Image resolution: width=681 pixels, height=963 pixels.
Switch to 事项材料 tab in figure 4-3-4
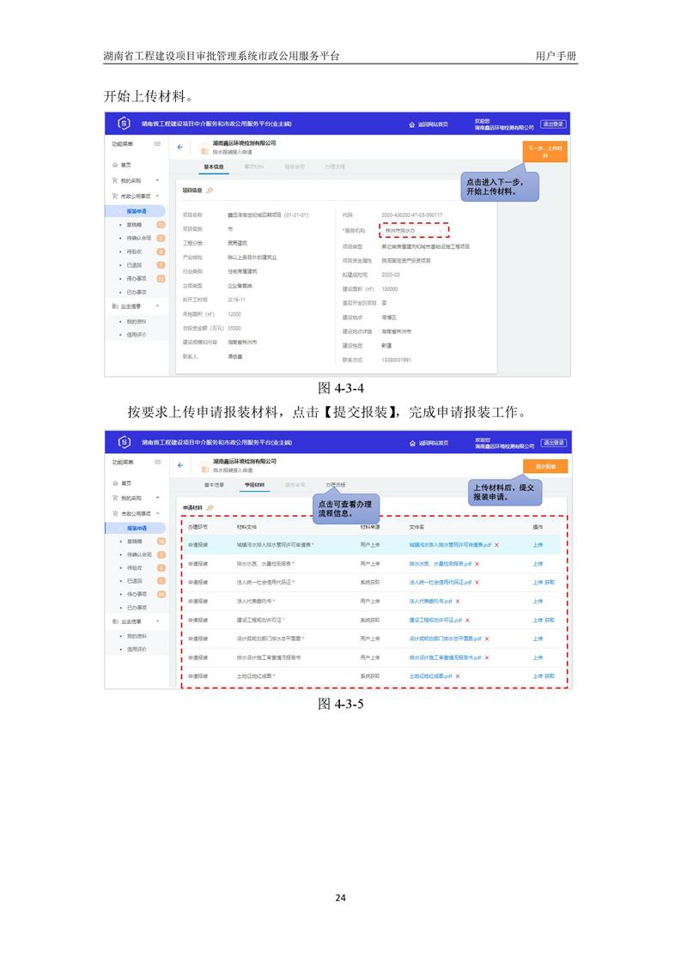[x=254, y=167]
